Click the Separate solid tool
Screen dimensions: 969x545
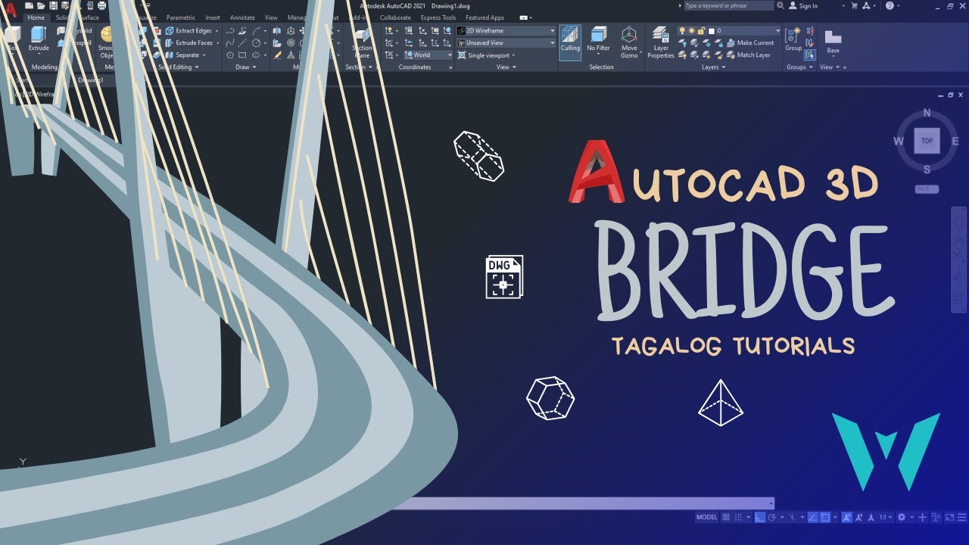tap(185, 55)
